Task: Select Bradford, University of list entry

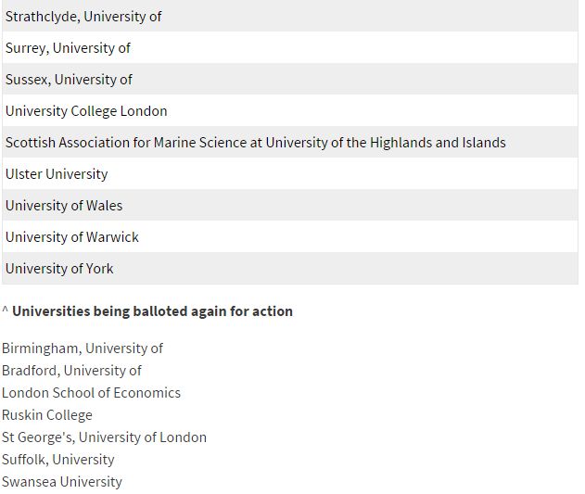Action: tap(71, 371)
